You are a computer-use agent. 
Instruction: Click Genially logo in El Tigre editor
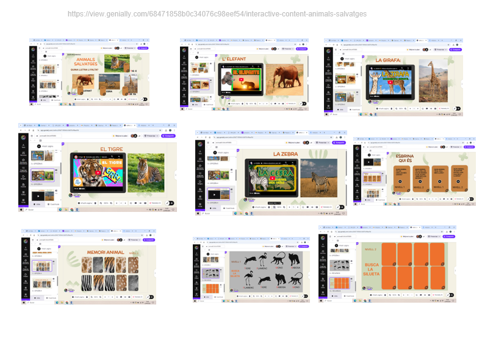[23, 138]
